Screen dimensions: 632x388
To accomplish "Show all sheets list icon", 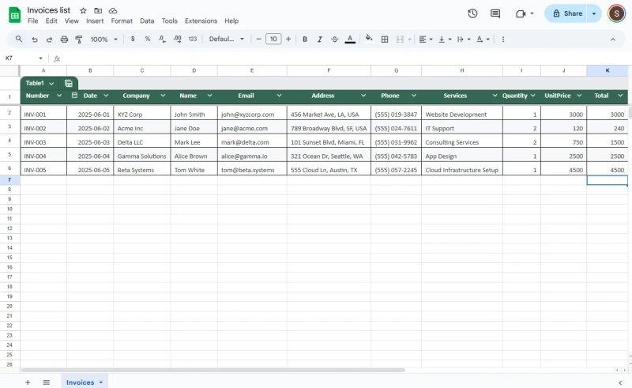I will coord(47,382).
